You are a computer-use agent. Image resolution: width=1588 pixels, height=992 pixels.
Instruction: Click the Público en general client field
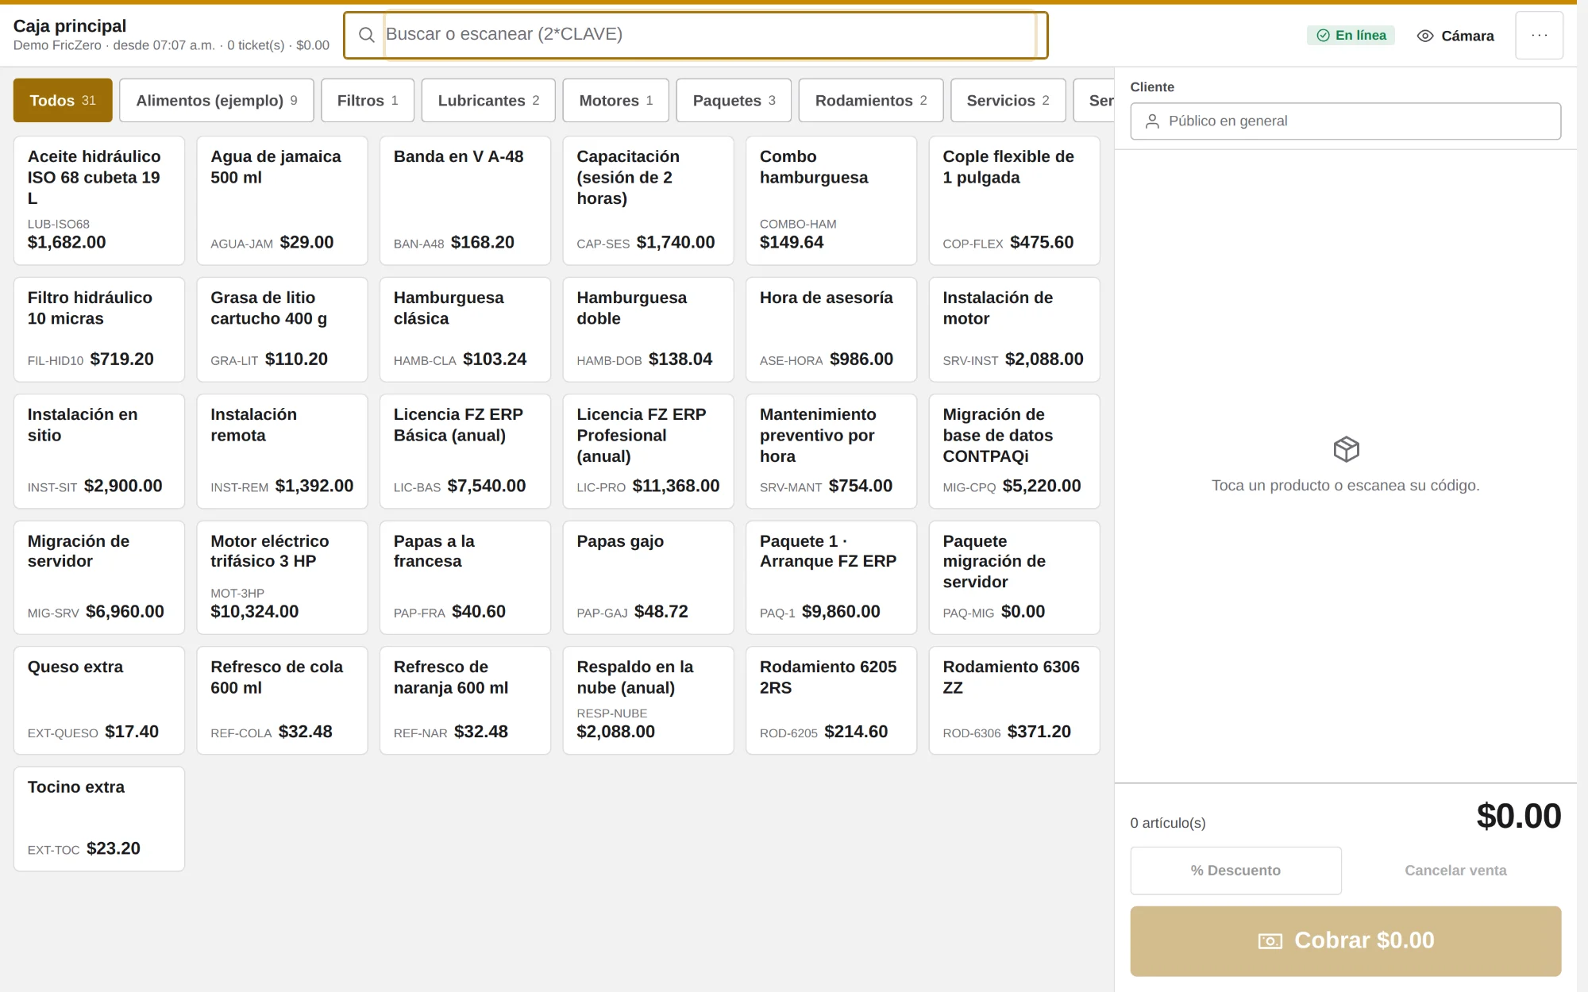click(x=1345, y=121)
